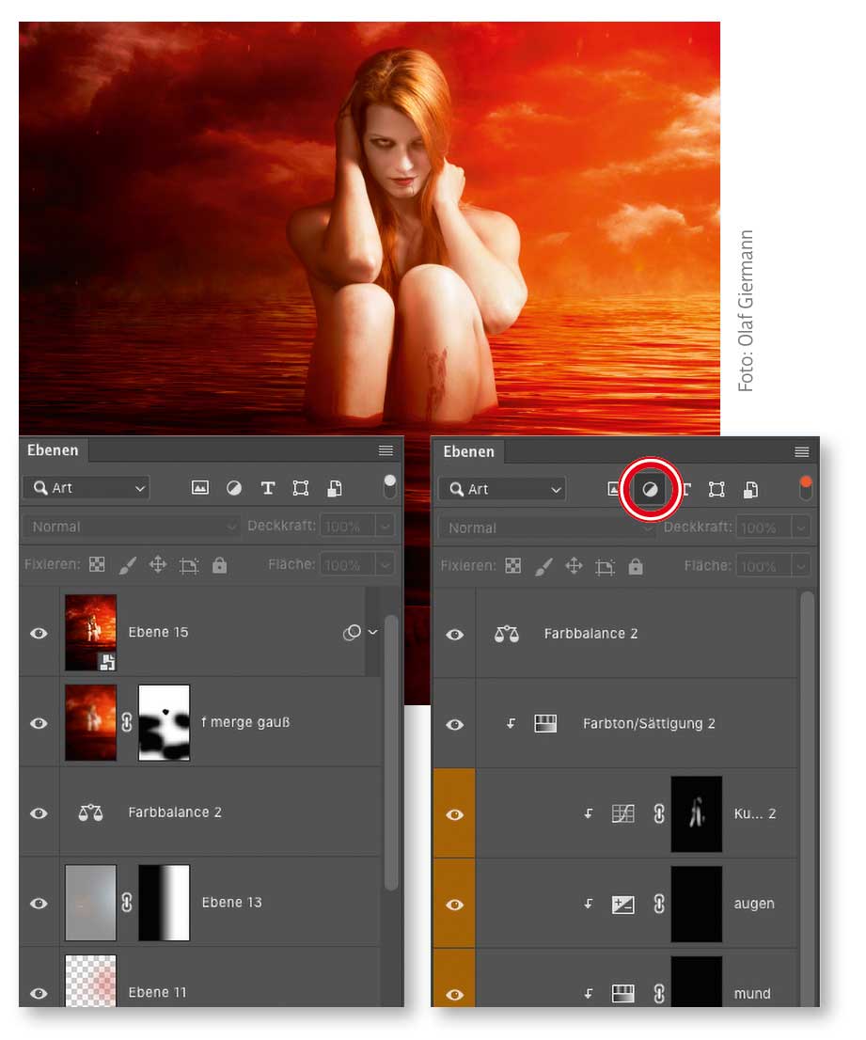The height and width of the screenshot is (1040, 866).
Task: Hide Farbbalance 2 layer in right panel
Action: pyautogui.click(x=455, y=634)
